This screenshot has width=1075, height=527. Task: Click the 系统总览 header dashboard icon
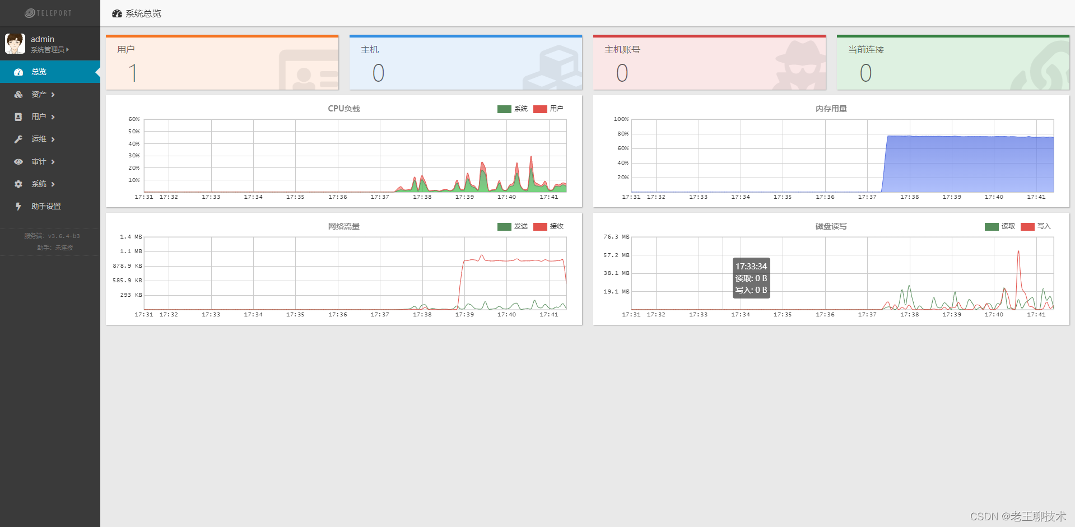[117, 13]
